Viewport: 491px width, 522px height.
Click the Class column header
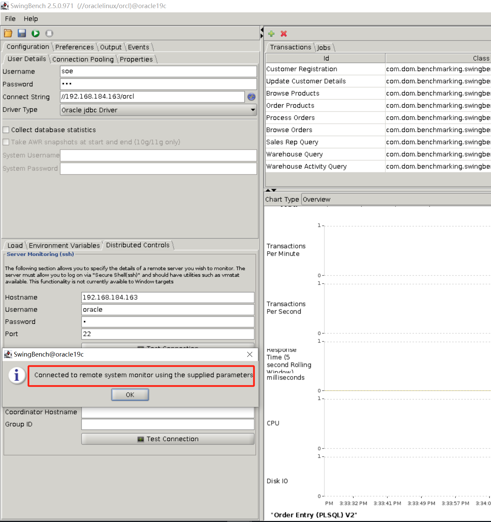click(439, 58)
